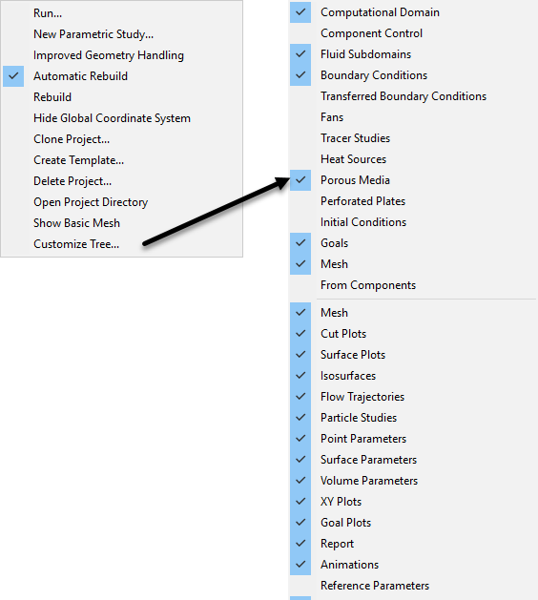
Task: Click Hide Global Coordinate System
Action: point(112,118)
